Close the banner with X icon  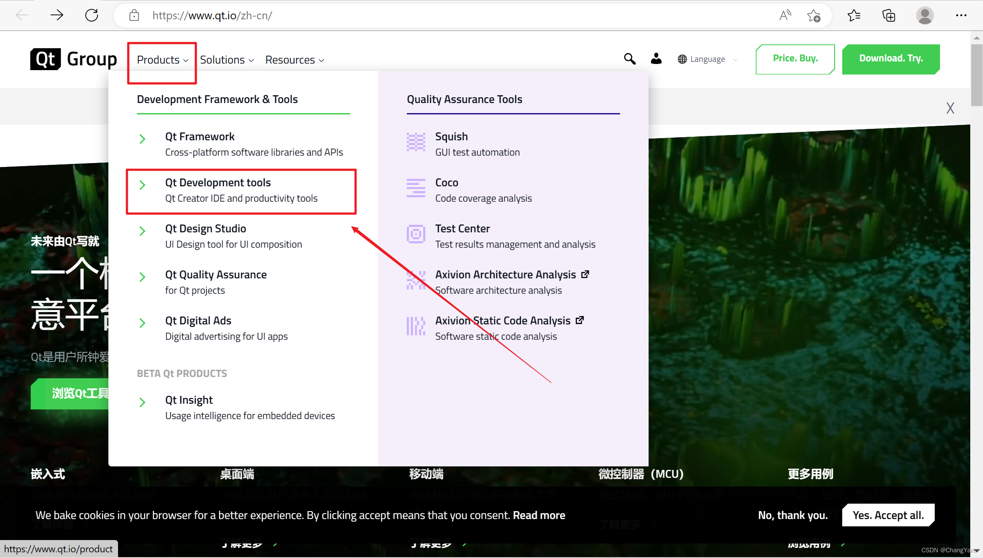(x=950, y=108)
